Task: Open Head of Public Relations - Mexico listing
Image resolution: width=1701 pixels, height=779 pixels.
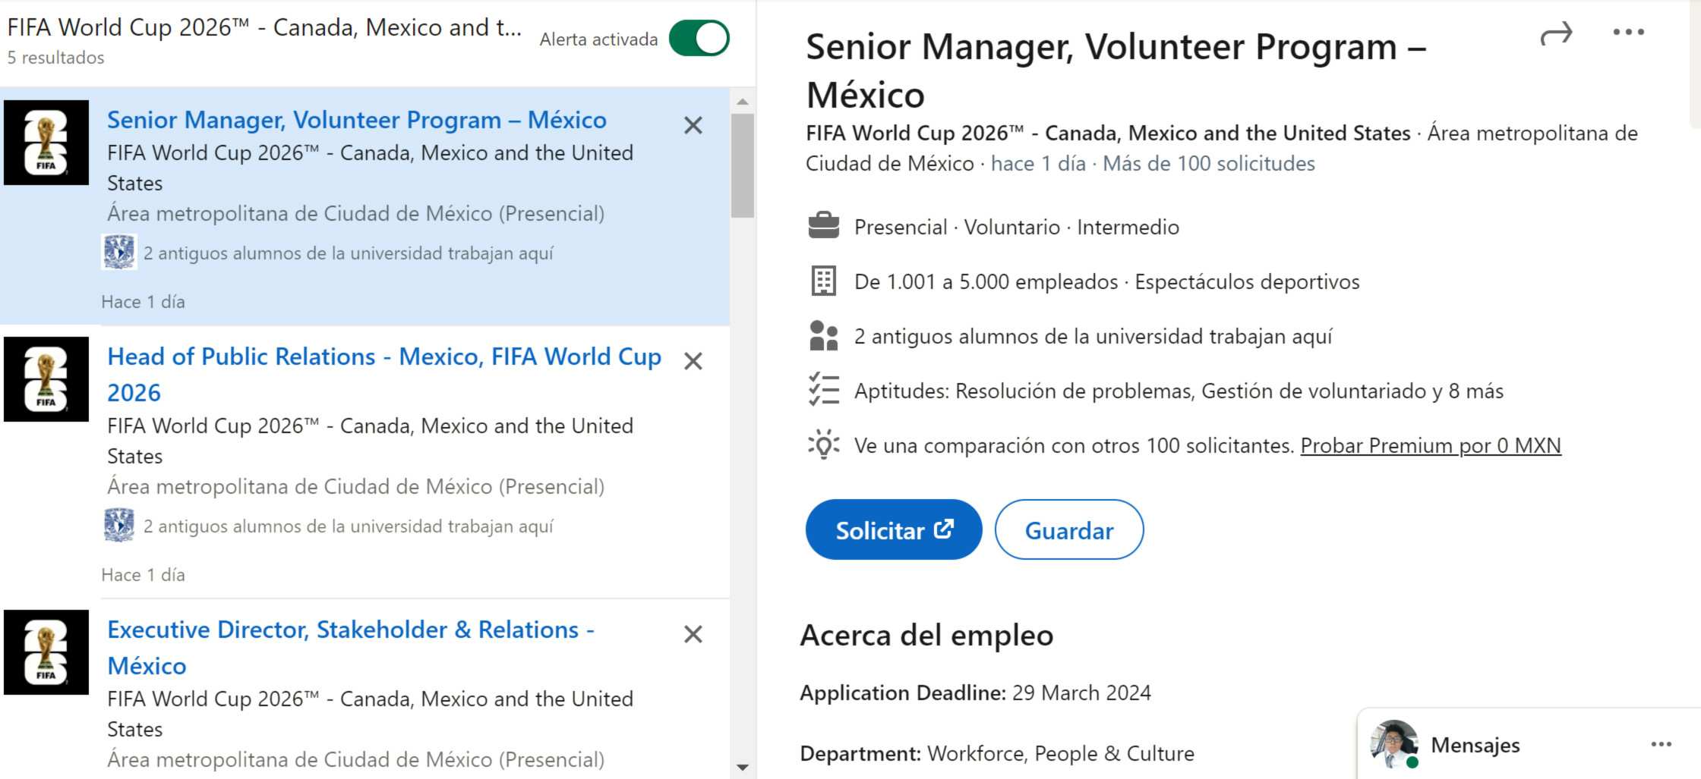Action: point(384,374)
